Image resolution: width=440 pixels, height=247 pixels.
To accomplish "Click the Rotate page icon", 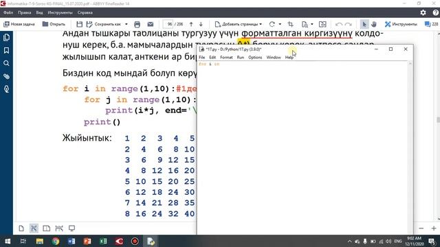I will coord(272,25).
